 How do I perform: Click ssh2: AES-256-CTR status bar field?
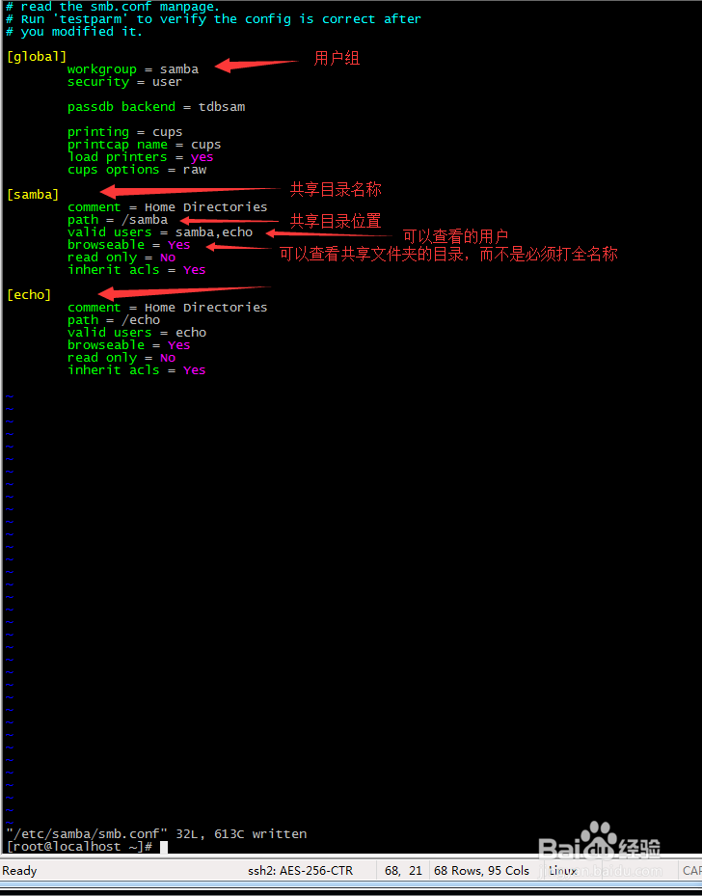[x=301, y=871]
